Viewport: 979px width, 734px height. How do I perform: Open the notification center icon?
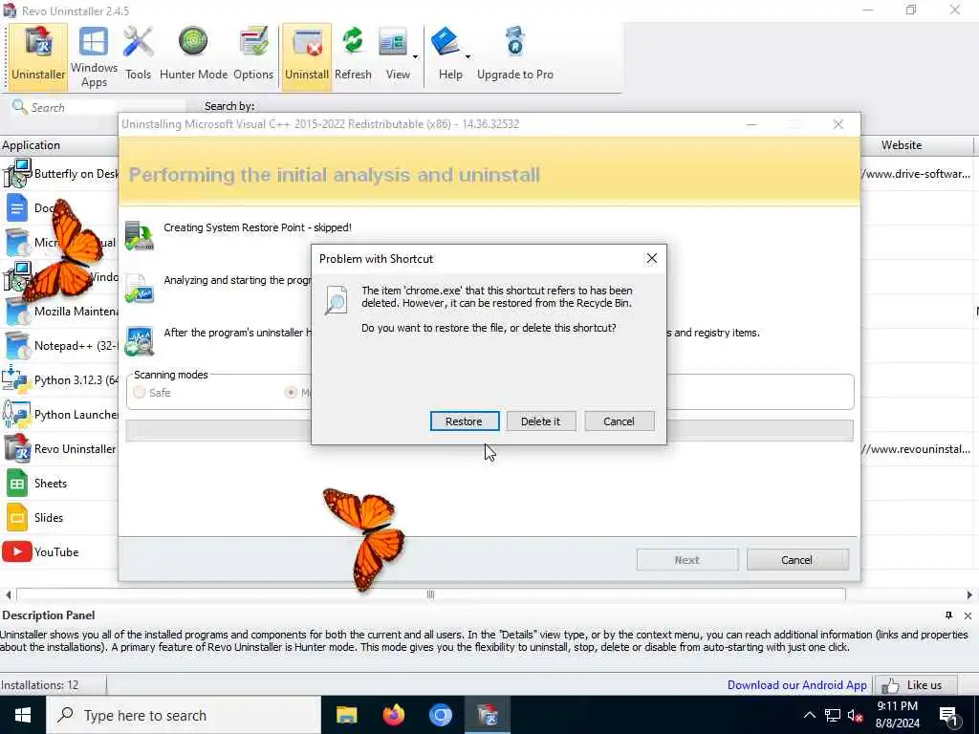point(949,715)
